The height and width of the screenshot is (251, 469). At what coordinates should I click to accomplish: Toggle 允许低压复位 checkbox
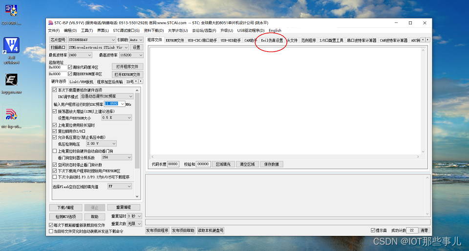click(x=55, y=137)
